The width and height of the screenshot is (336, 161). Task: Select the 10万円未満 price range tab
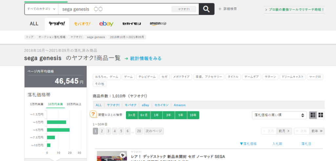coord(55,104)
